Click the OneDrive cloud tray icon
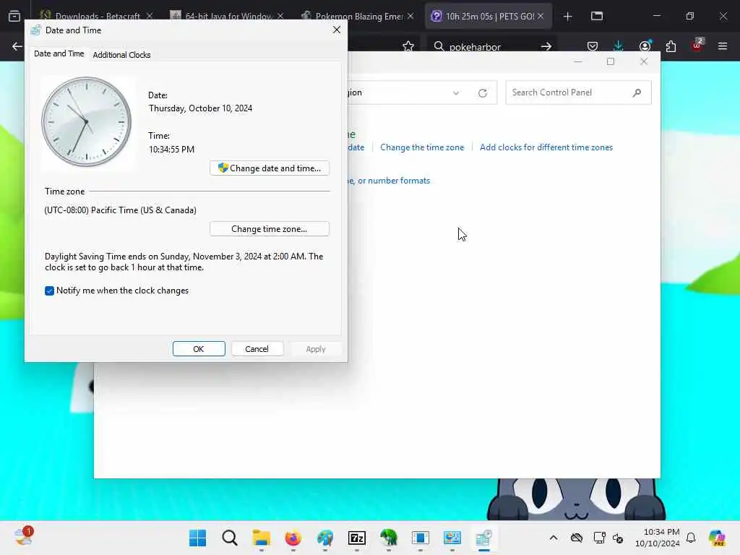This screenshot has width=740, height=555. (577, 538)
